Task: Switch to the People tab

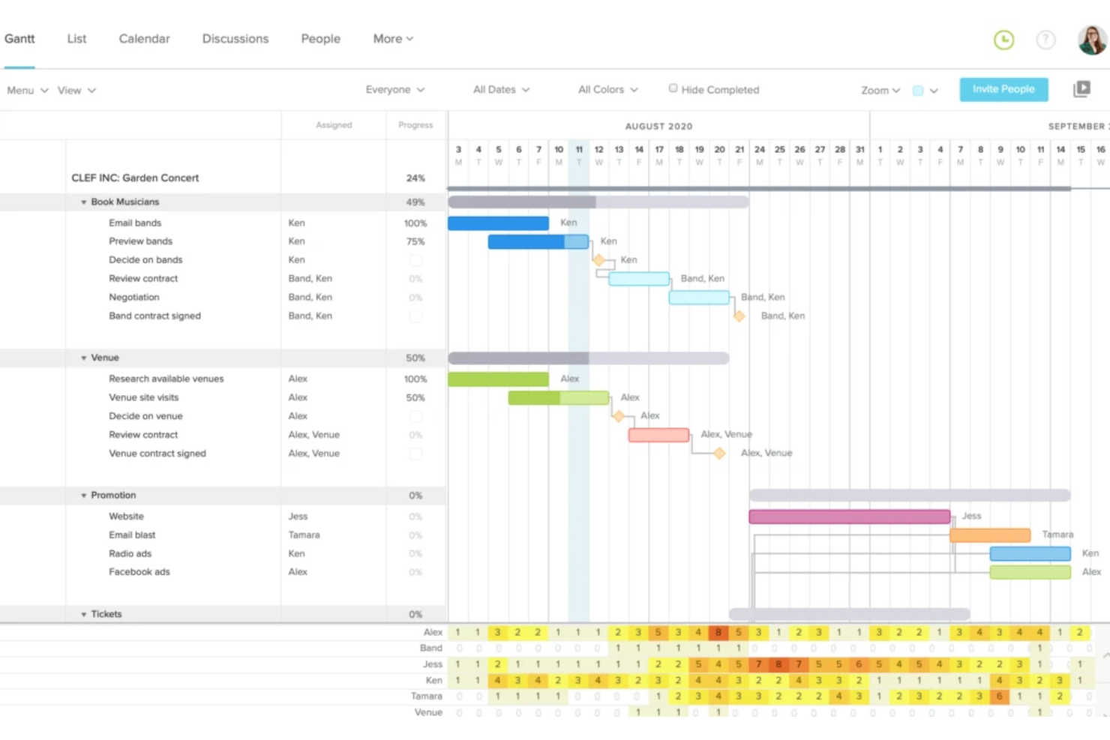Action: pos(321,38)
